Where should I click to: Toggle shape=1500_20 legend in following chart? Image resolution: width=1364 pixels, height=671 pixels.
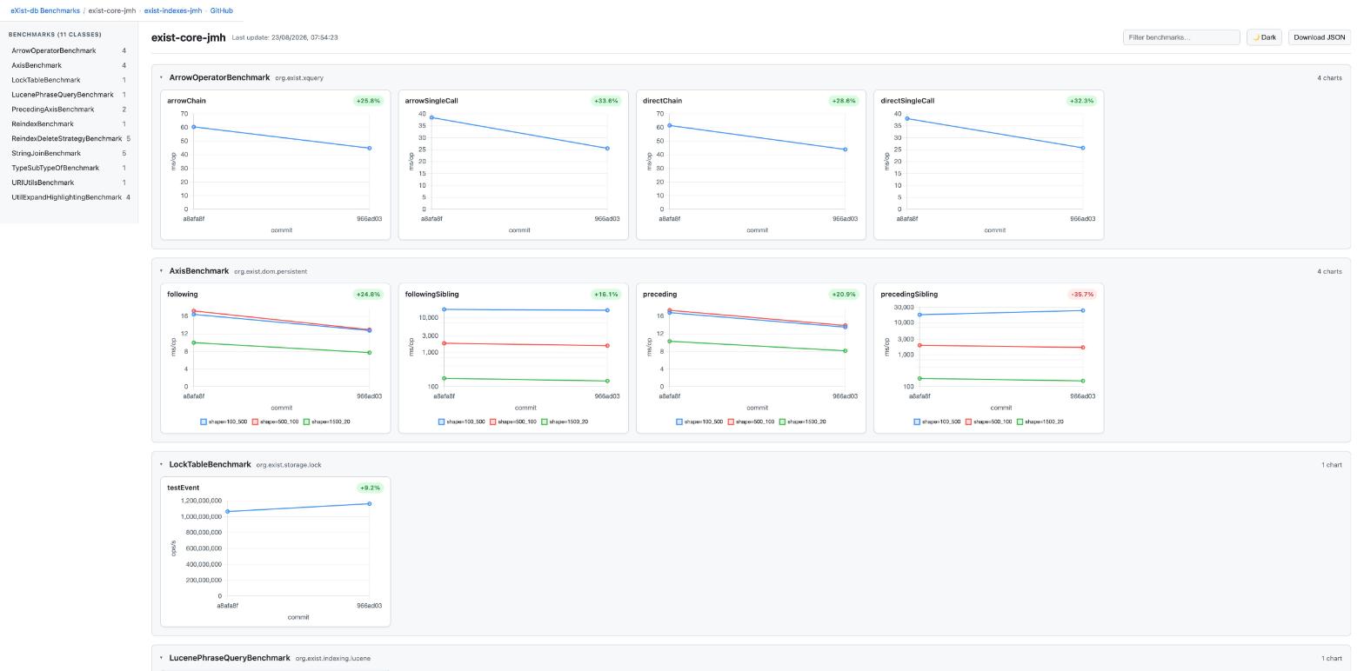(x=327, y=422)
